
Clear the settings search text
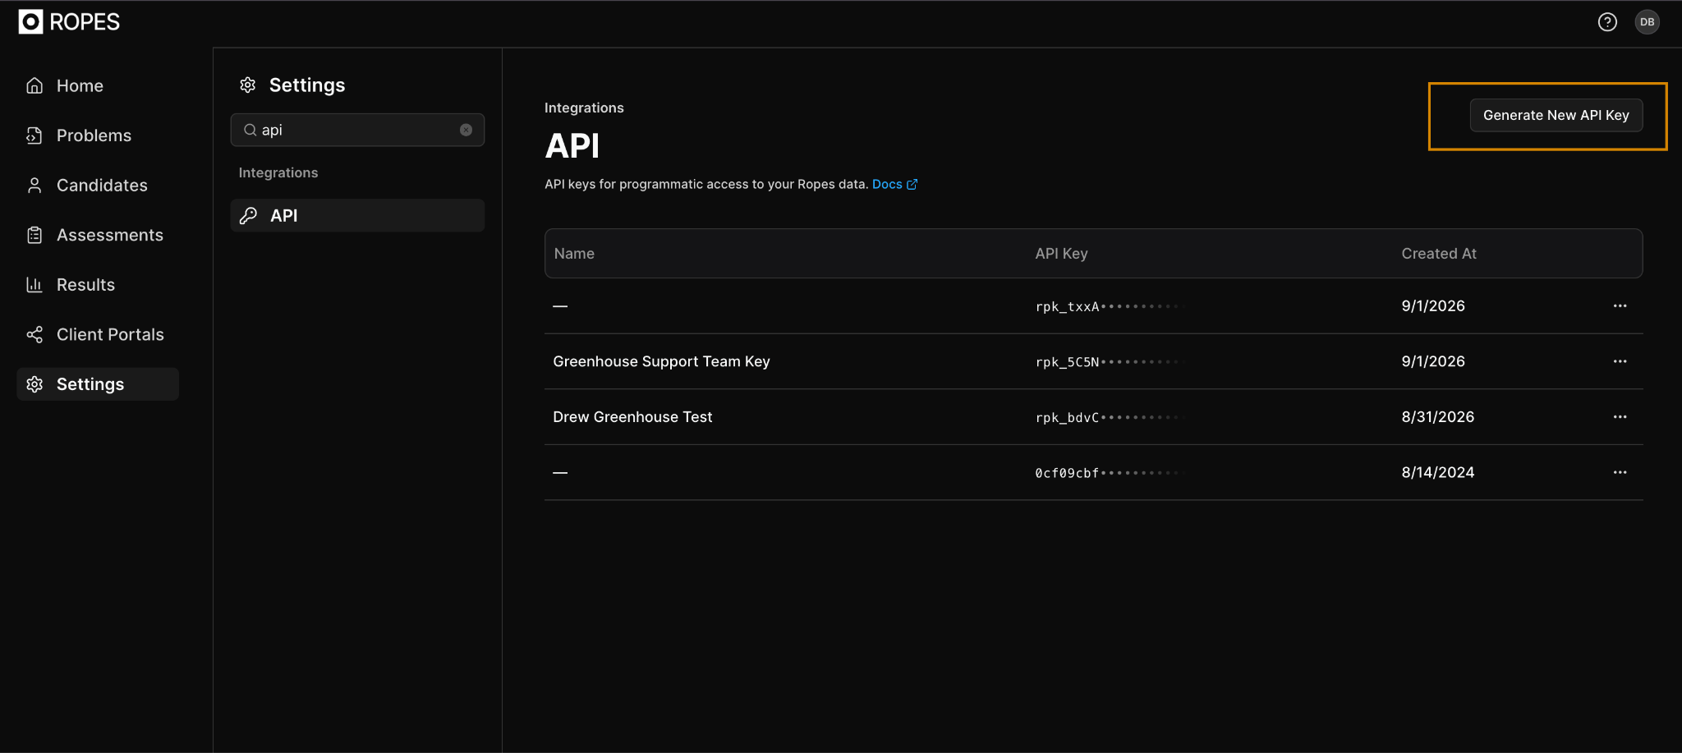point(466,130)
